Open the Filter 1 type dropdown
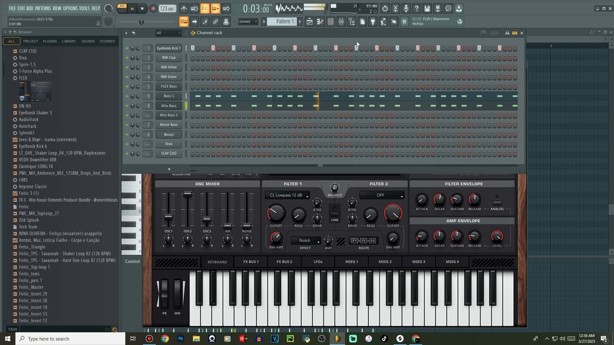614x345 pixels. tap(287, 195)
